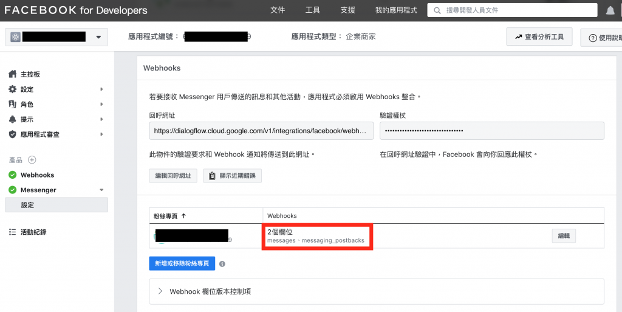Click the 主控板 home icon
Screen dimensions: 622x312
point(13,74)
